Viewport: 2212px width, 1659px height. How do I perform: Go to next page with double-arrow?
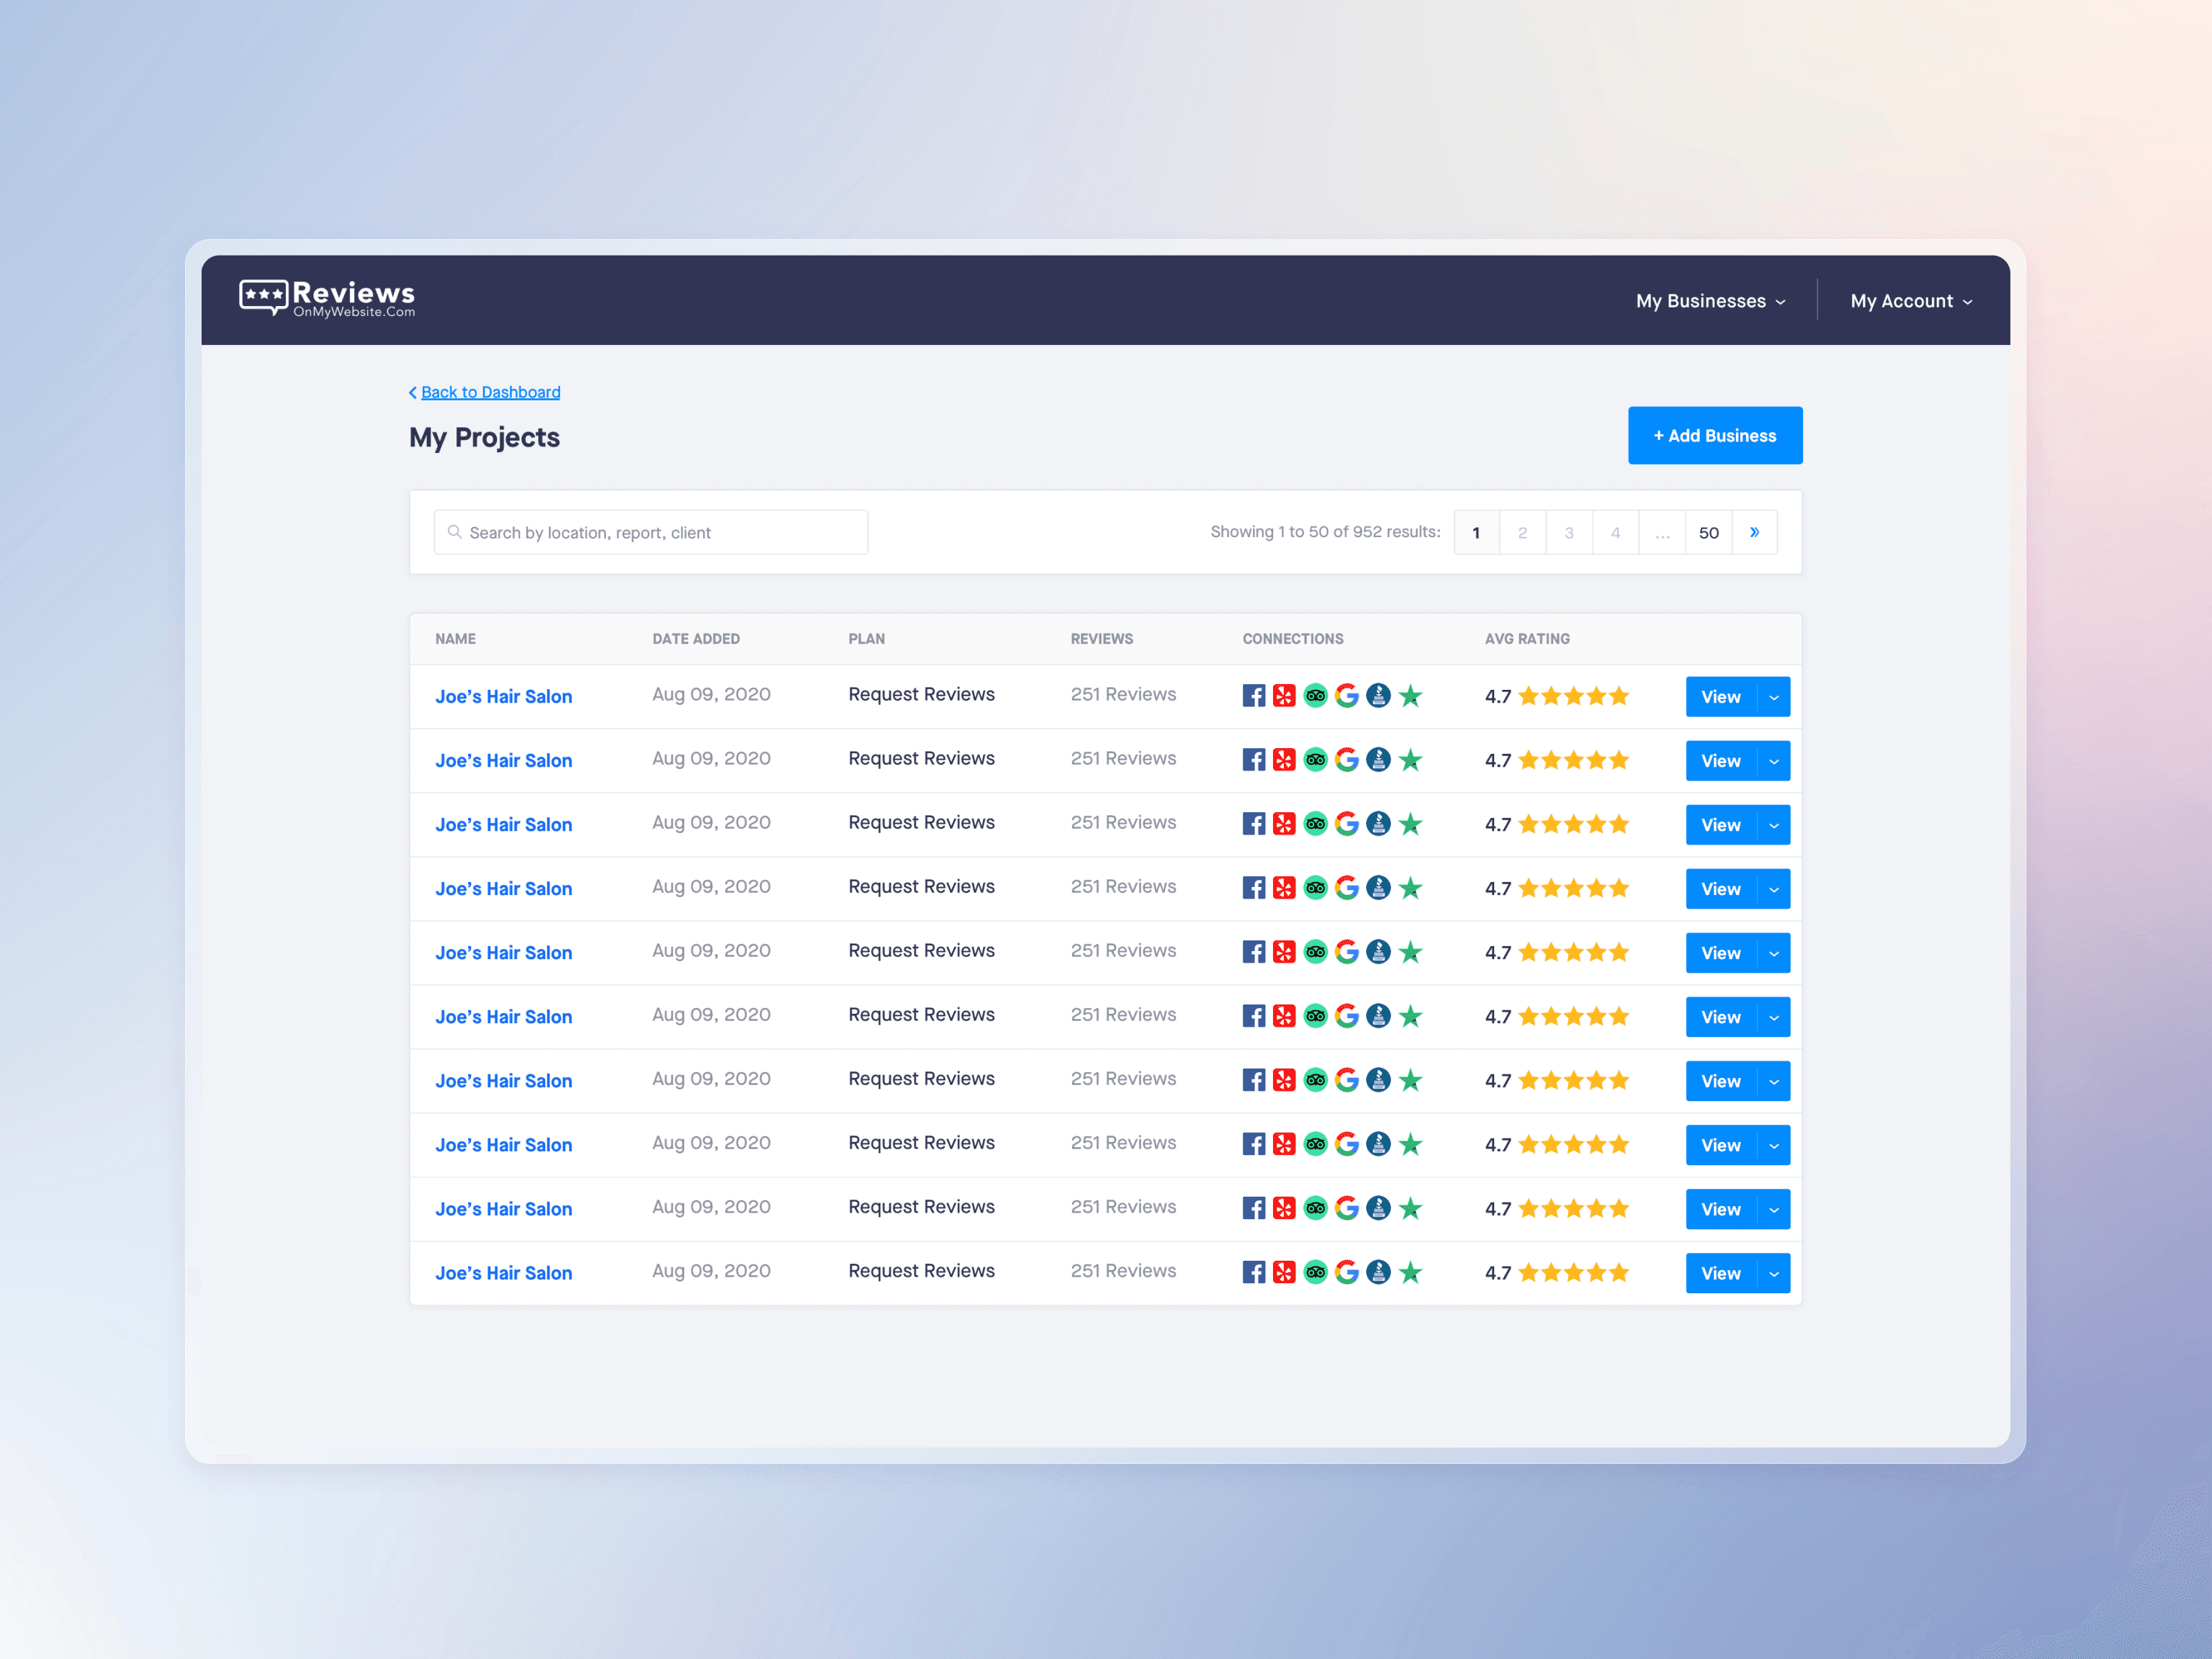pos(1754,532)
